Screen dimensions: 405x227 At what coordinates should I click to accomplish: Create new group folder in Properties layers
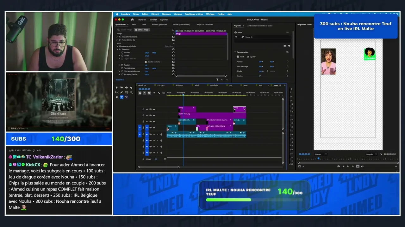point(284,46)
